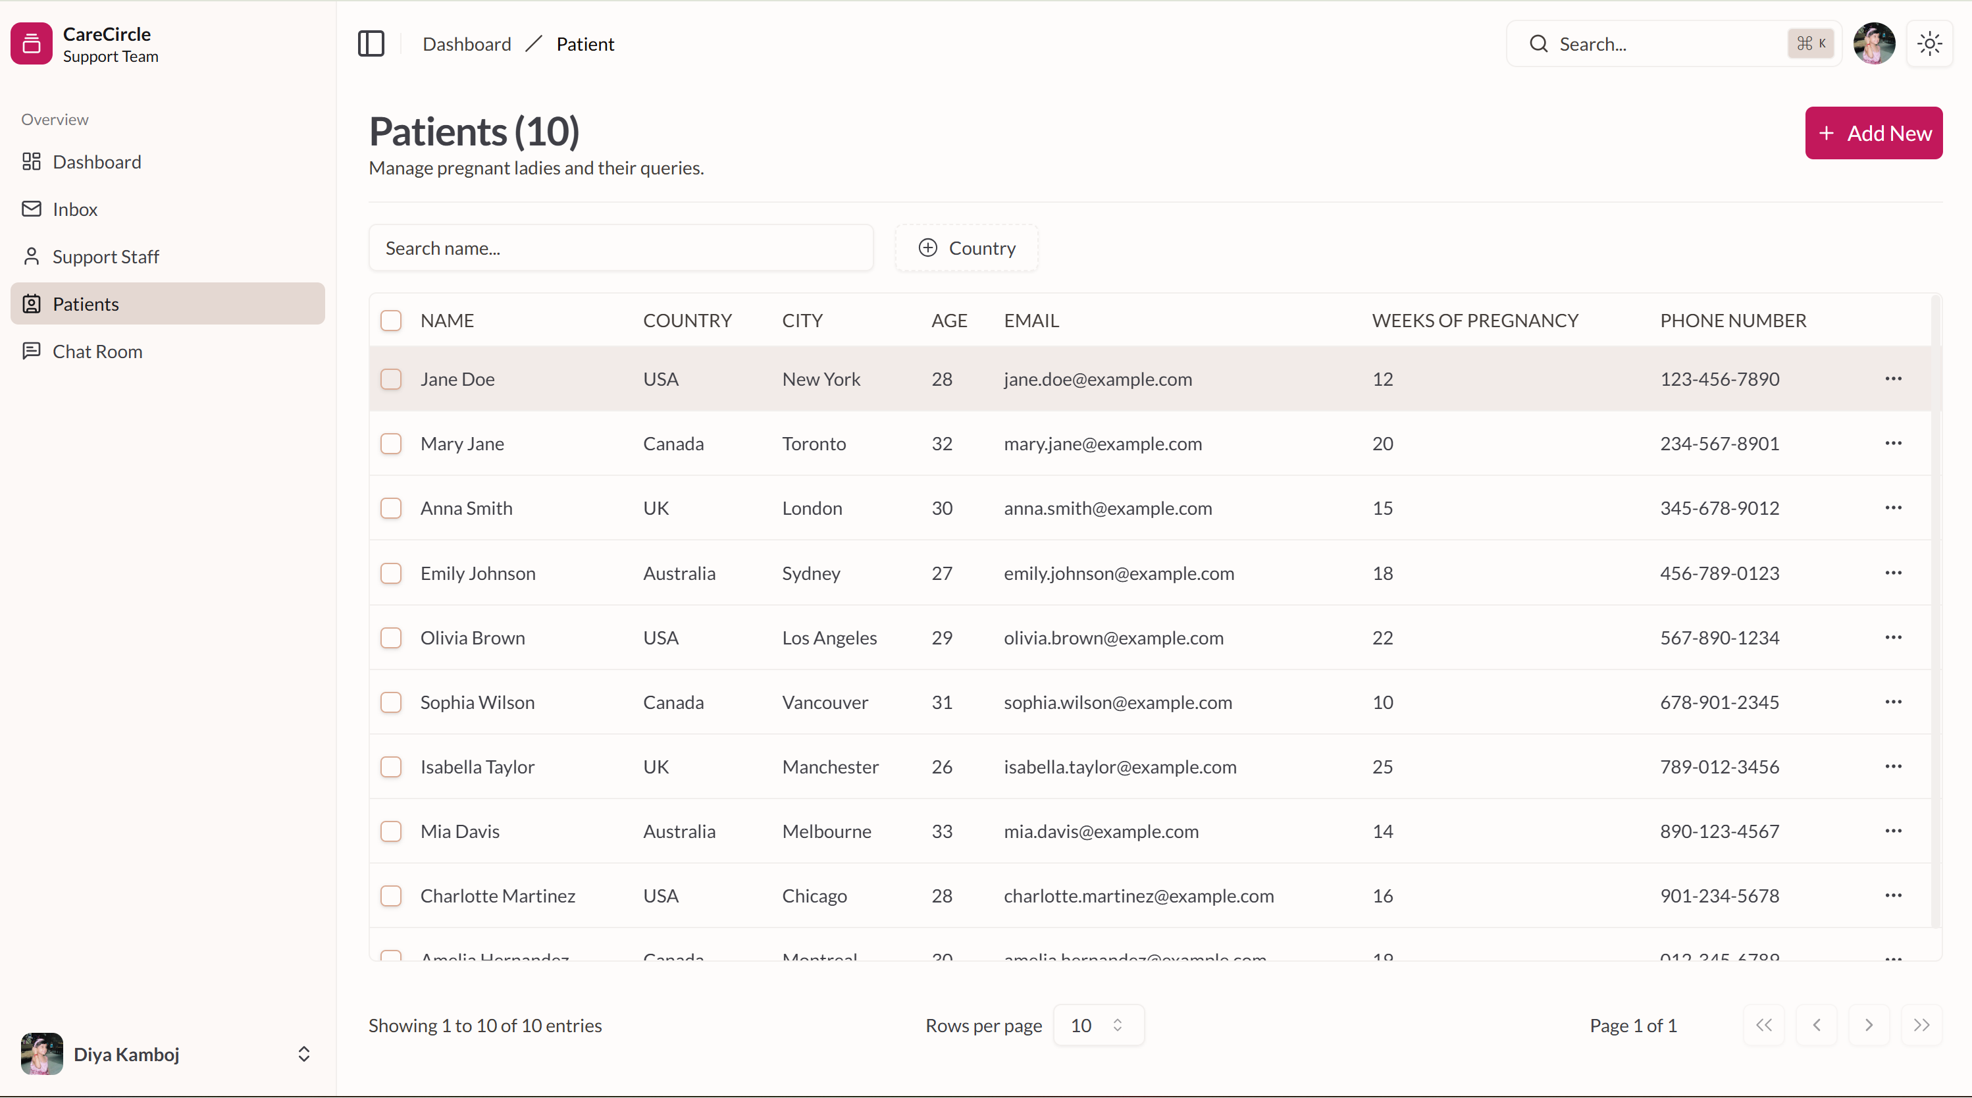
Task: Expand the Diya Kamboj account switcher
Action: click(x=303, y=1055)
